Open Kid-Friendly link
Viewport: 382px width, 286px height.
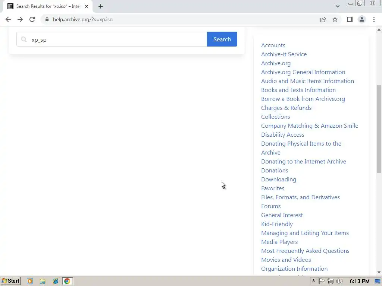click(x=277, y=224)
